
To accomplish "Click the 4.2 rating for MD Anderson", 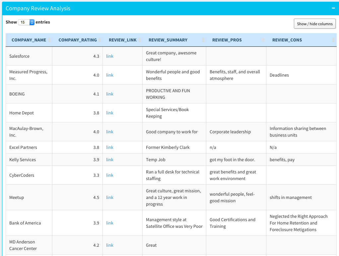I will 96,245.
